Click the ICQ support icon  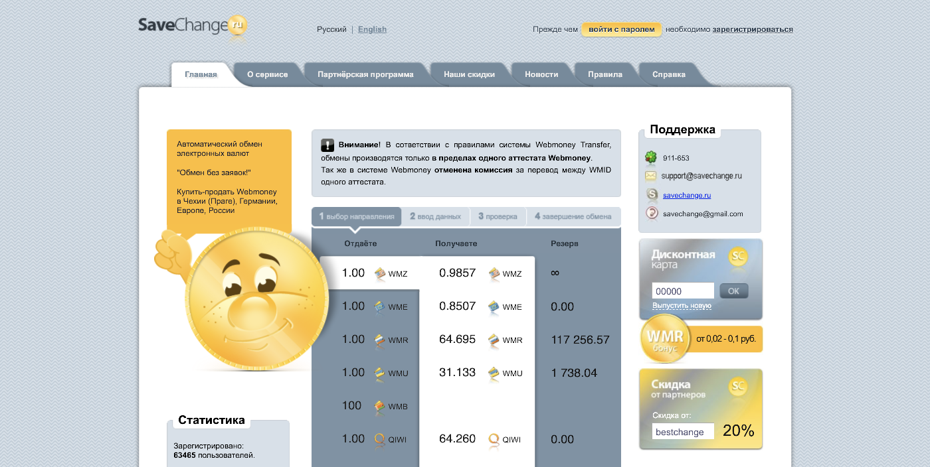coord(651,158)
